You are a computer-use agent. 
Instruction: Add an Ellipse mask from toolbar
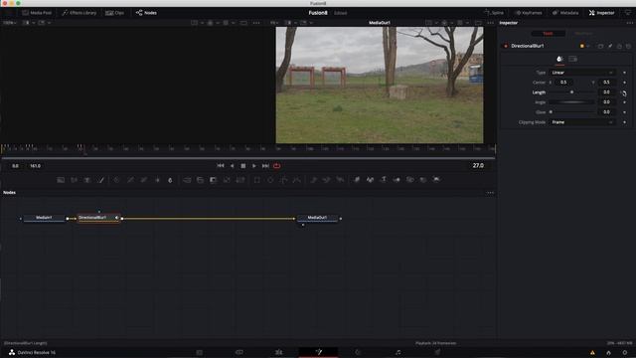pyautogui.click(x=270, y=180)
